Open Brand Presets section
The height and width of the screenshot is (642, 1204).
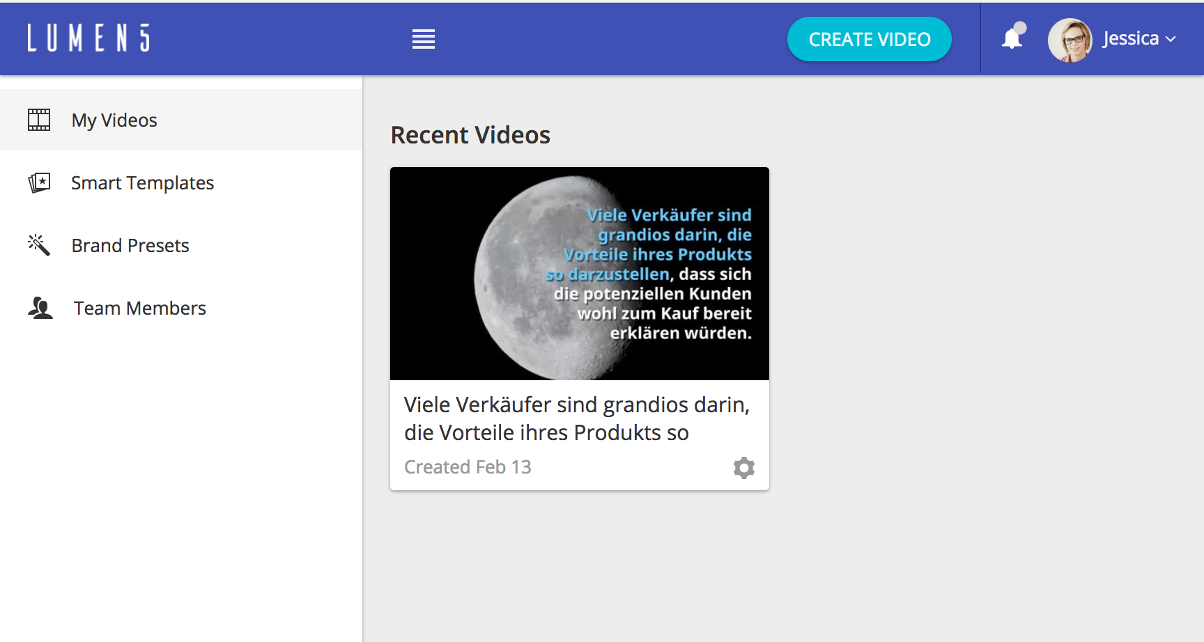[x=181, y=245]
